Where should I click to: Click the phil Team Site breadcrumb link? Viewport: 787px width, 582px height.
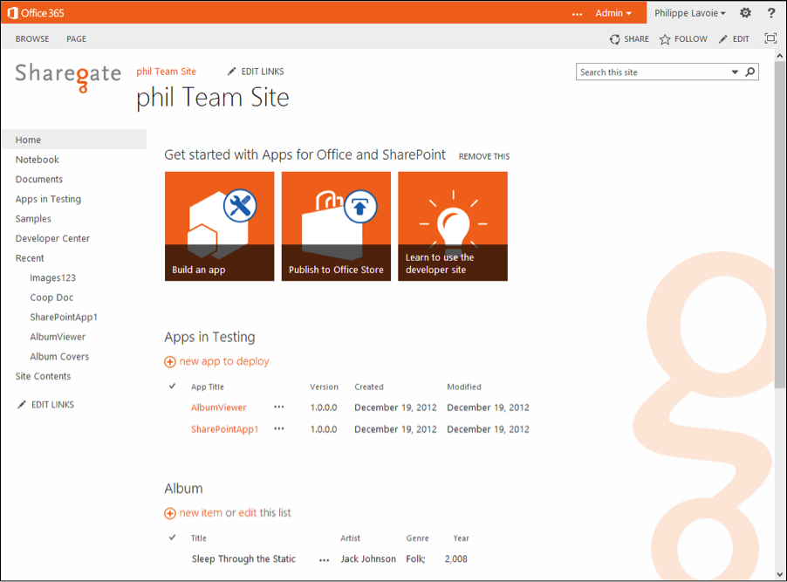[166, 72]
